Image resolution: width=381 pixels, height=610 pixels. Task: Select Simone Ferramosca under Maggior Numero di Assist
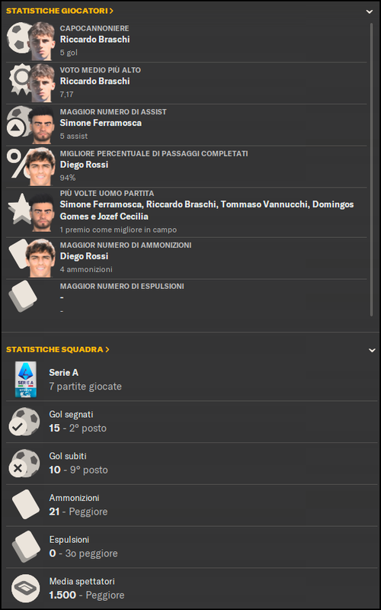[x=101, y=123]
